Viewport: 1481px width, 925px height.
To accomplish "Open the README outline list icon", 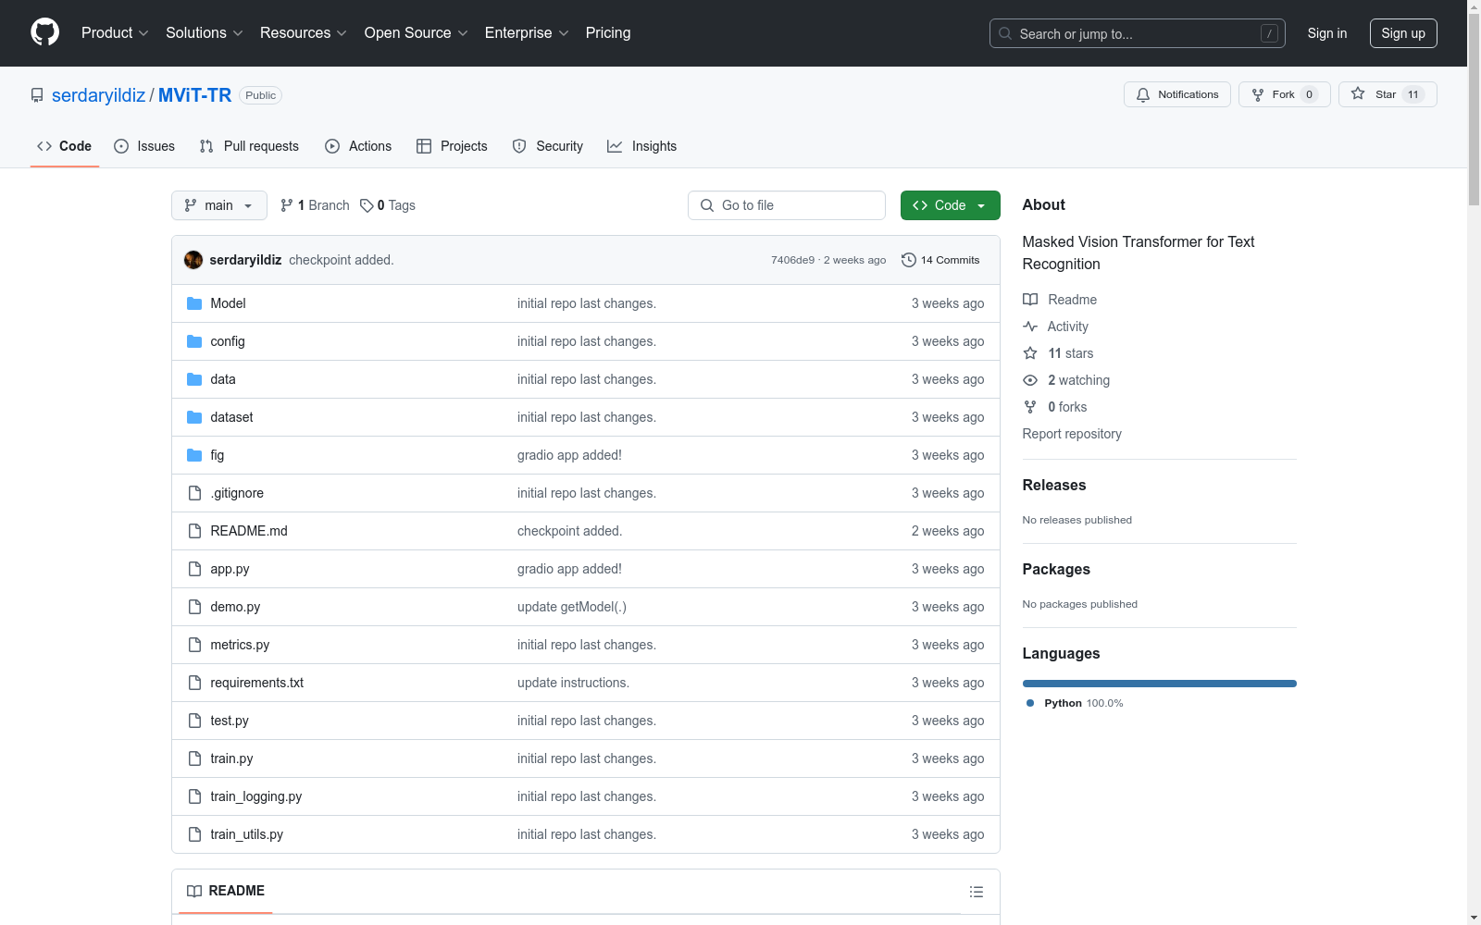I will (976, 892).
